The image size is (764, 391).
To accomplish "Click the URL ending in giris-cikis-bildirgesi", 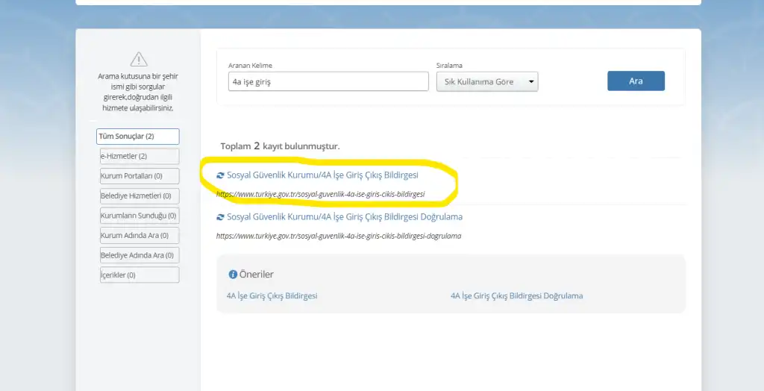I will [x=321, y=194].
